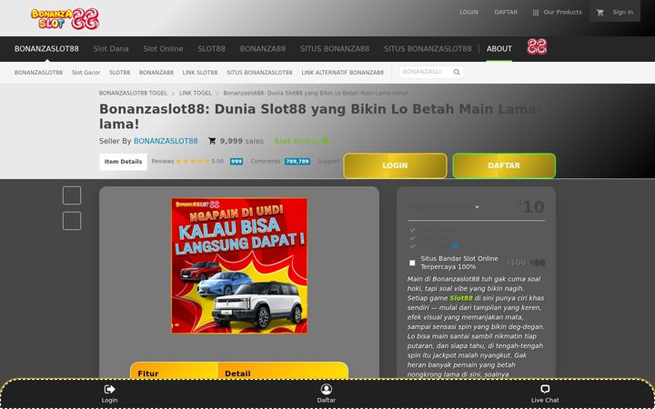Click the 88 swirl icon in navigation bar
The width and height of the screenshot is (655, 409).
point(537,46)
